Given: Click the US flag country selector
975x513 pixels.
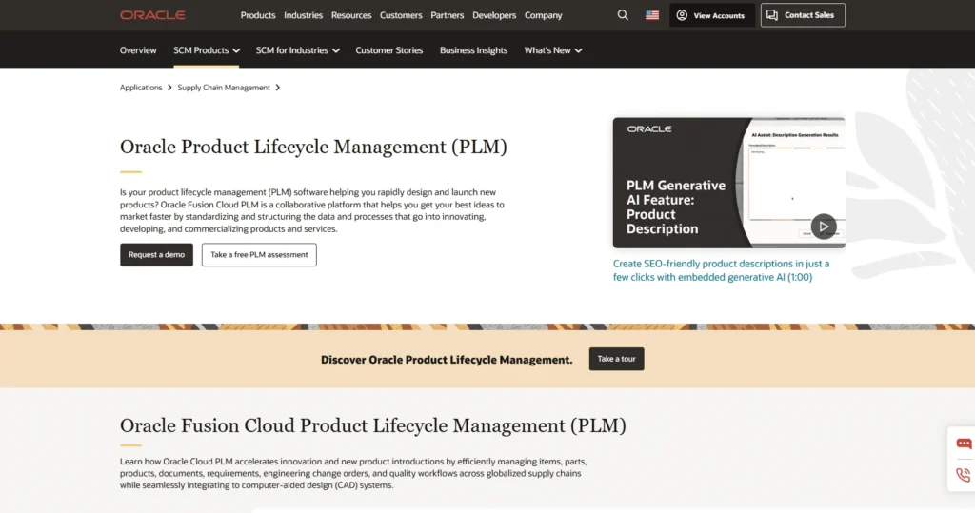Looking at the screenshot, I should click(651, 15).
